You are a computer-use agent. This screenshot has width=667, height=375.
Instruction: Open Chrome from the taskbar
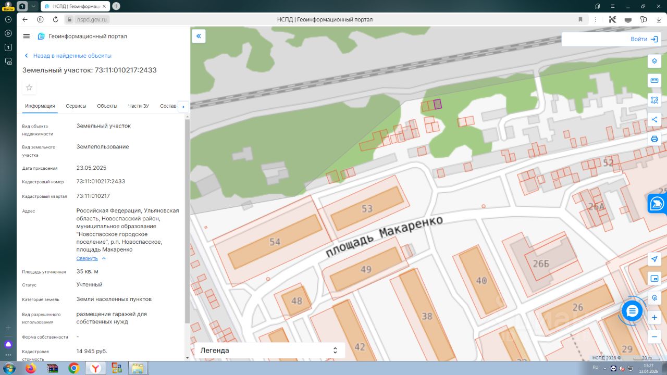pyautogui.click(x=73, y=368)
